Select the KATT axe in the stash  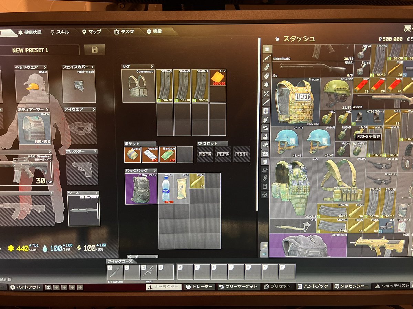(293, 226)
